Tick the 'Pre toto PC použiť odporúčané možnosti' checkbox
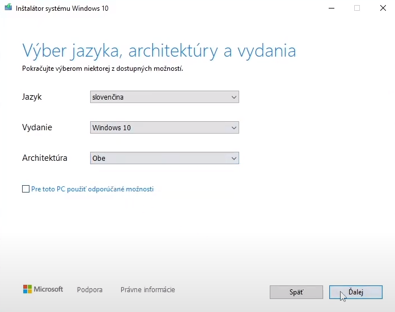 tap(26, 189)
